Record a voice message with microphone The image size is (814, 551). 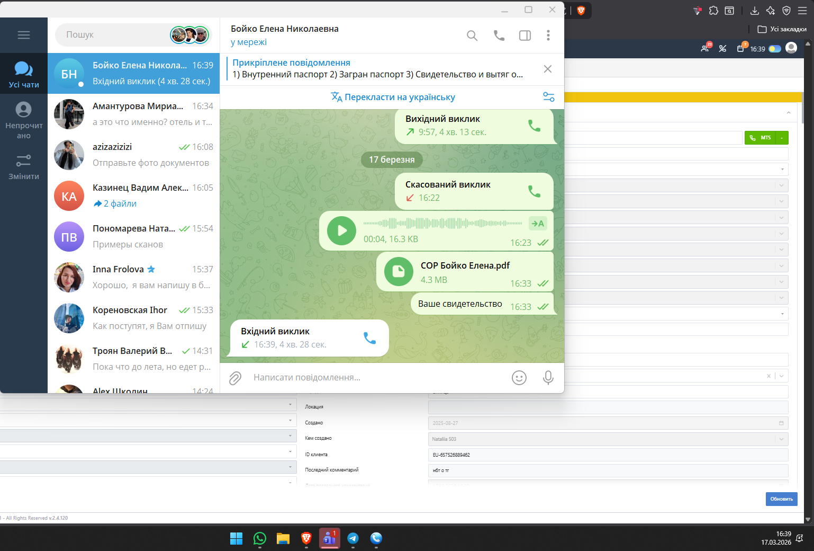coord(548,378)
